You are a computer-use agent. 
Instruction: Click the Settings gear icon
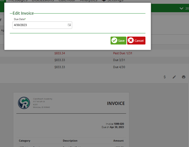[x=104, y=1]
